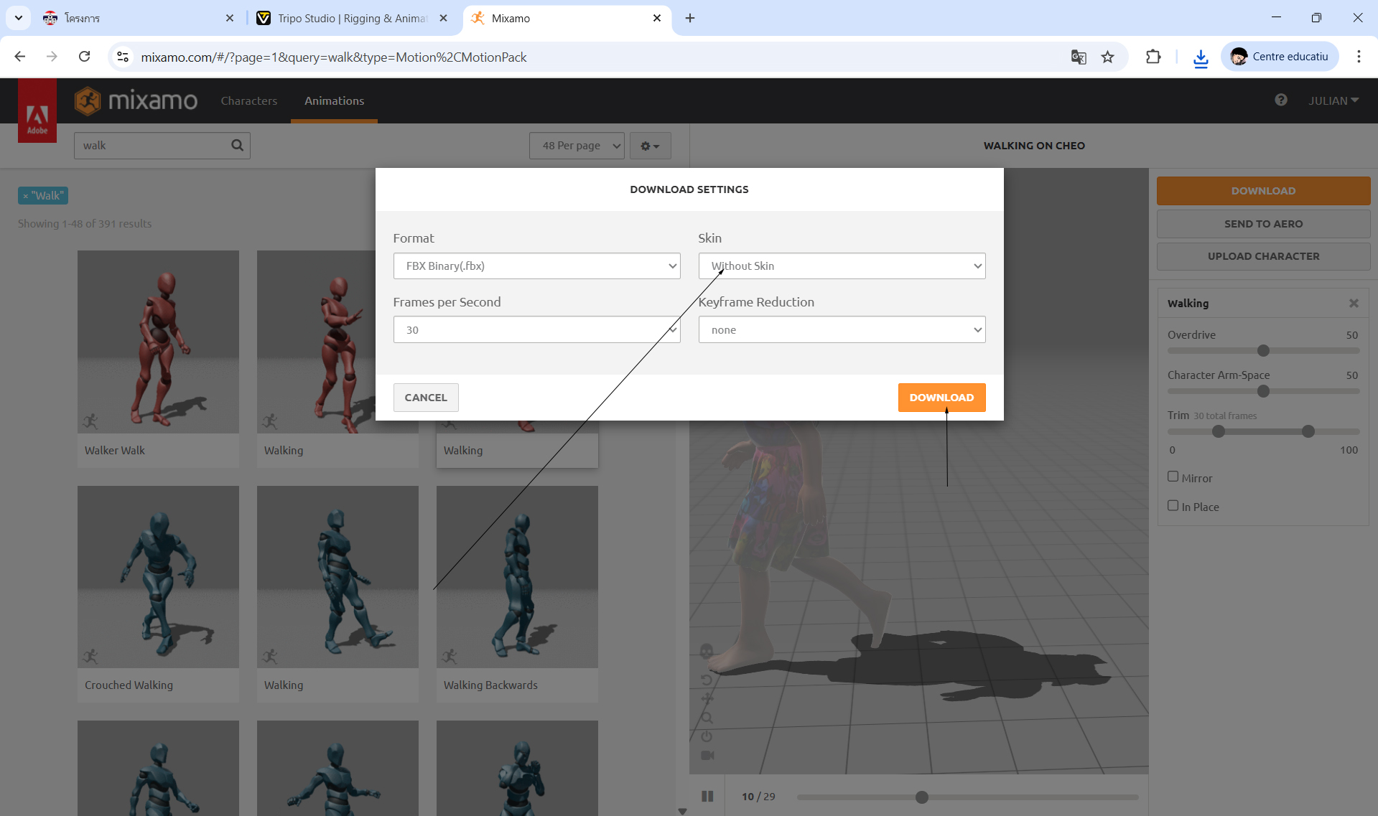Enable the In Place checkbox

(x=1173, y=505)
